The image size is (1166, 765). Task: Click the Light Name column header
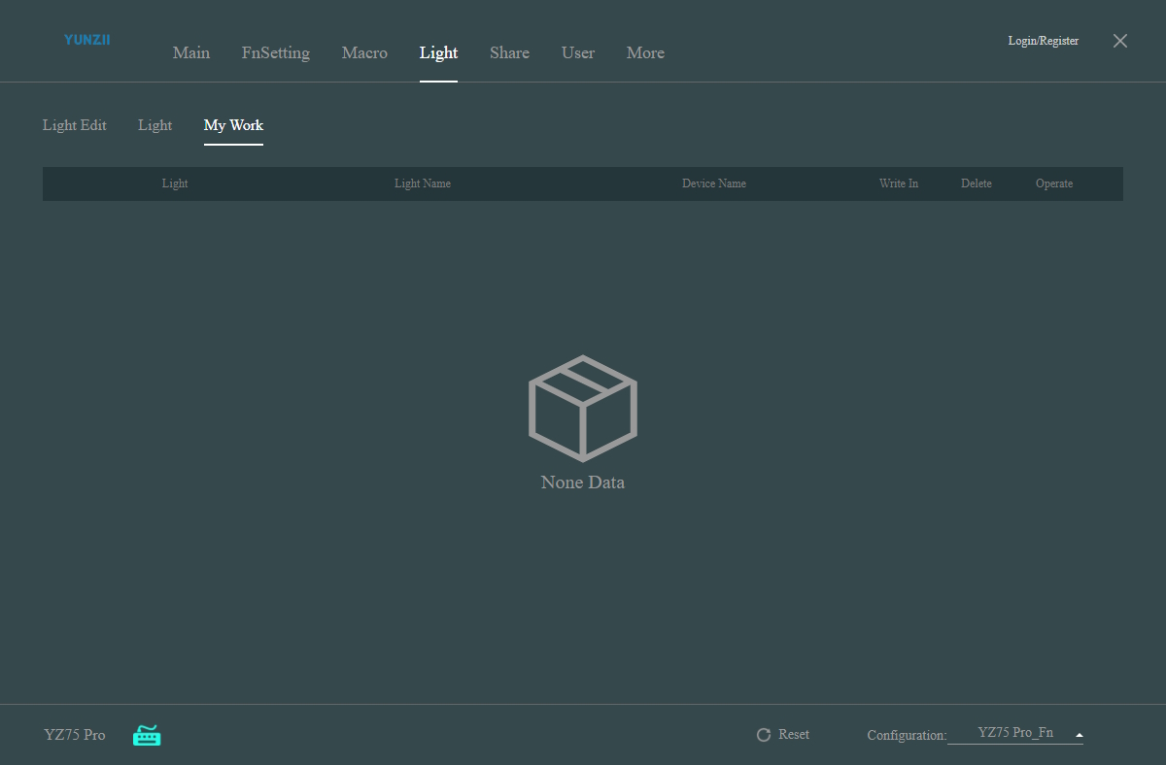tap(423, 183)
